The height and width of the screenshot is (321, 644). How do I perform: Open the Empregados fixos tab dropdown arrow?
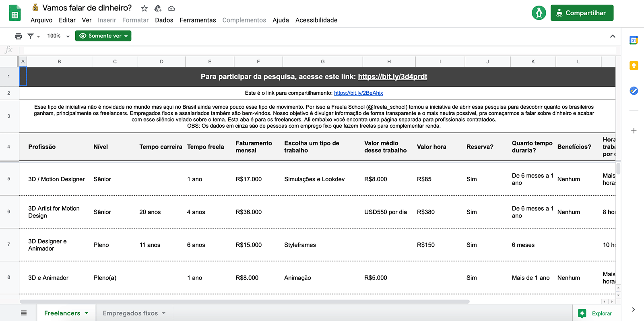tap(164, 313)
